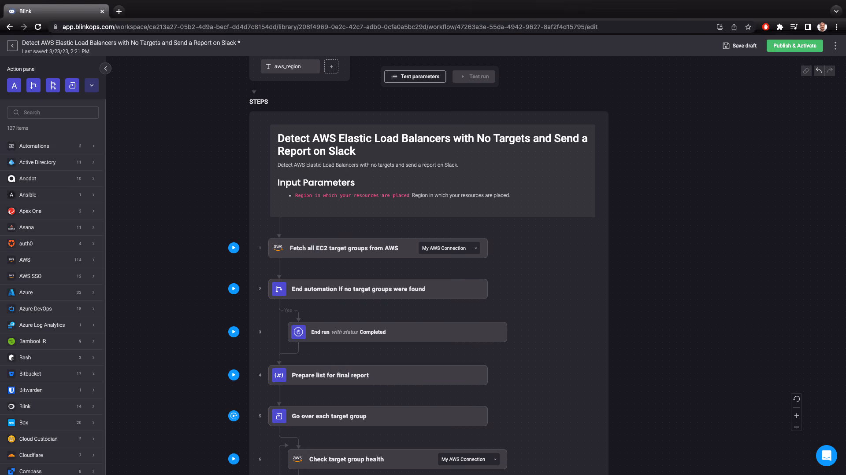Open the Bitwarden actions list
Image resolution: width=846 pixels, height=475 pixels.
coord(53,390)
